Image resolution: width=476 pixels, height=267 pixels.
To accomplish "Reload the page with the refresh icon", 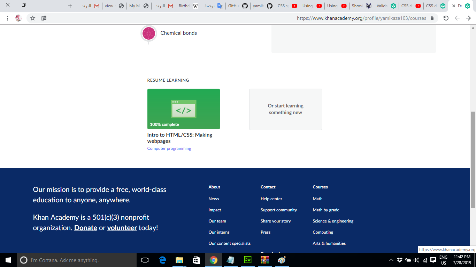I will click(x=446, y=18).
